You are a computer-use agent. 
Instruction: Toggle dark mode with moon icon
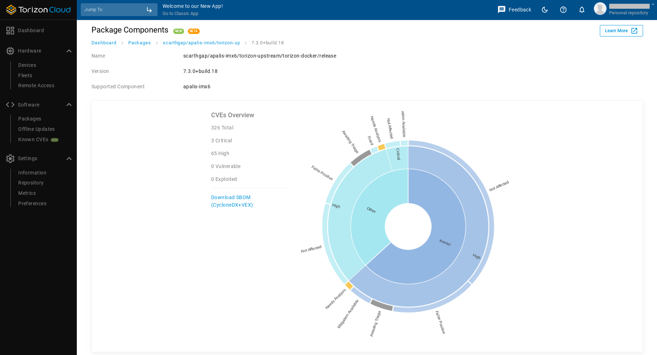(x=544, y=10)
